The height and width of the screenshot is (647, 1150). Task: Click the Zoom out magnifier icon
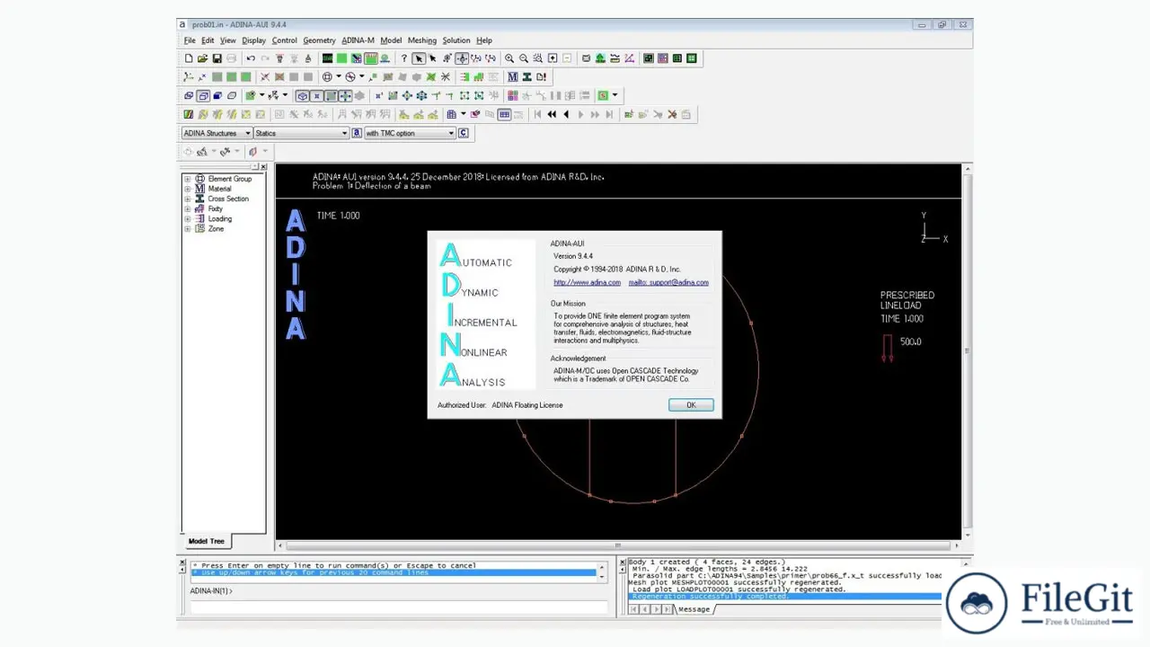click(524, 58)
